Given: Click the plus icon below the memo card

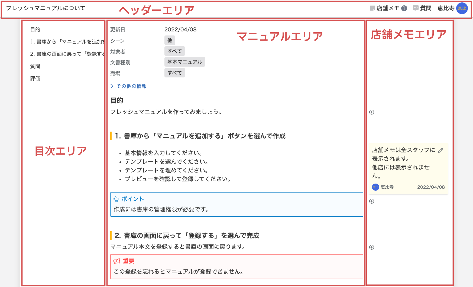Looking at the screenshot, I should click(x=372, y=201).
